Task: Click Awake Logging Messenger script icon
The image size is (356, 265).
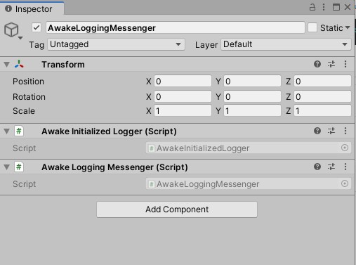Action: 19,167
